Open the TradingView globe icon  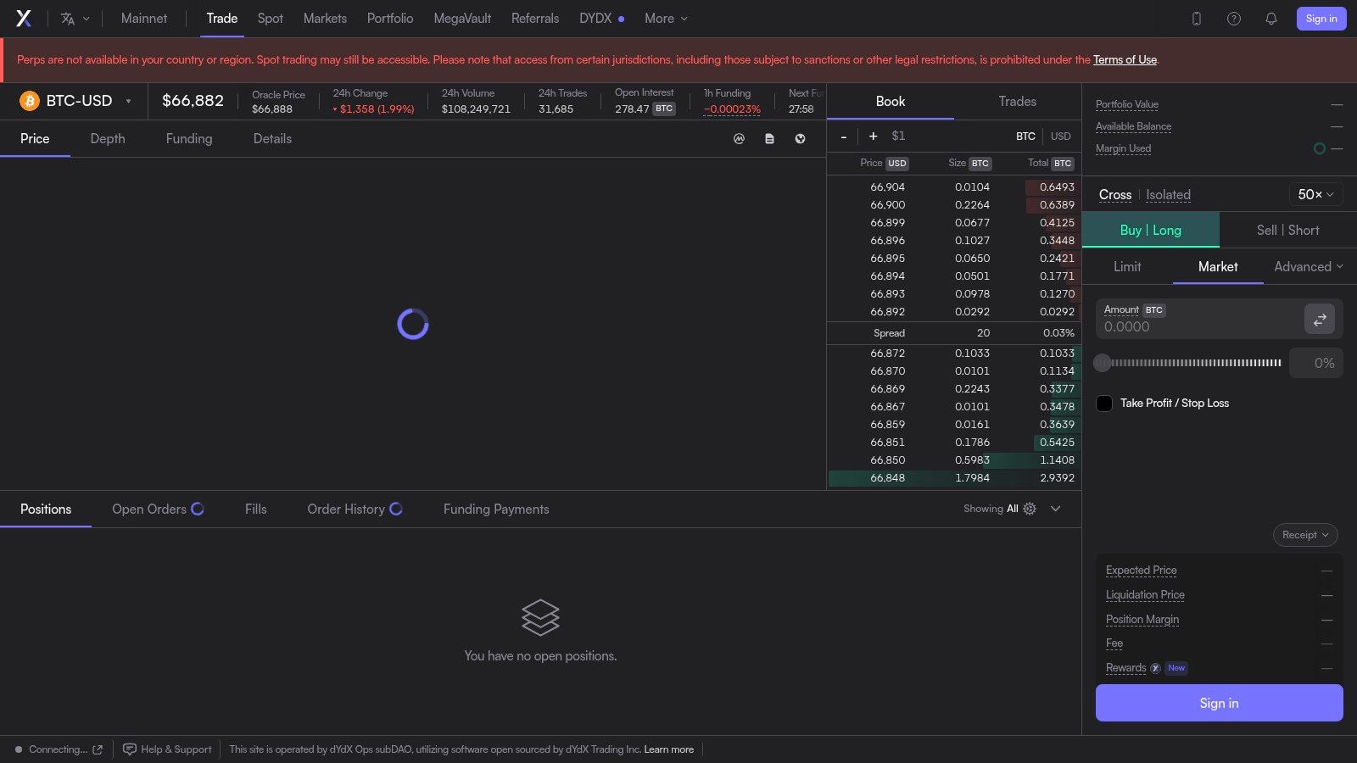800,138
